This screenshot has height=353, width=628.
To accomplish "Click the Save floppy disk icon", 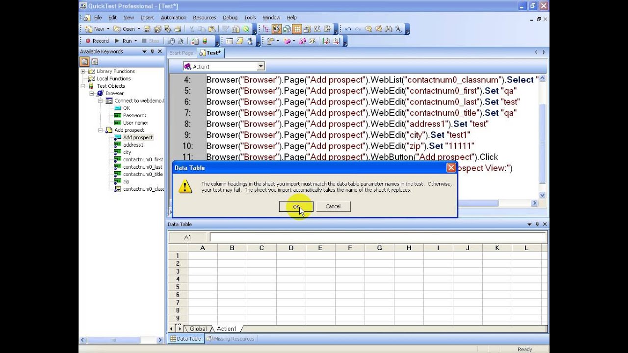I will (147, 29).
